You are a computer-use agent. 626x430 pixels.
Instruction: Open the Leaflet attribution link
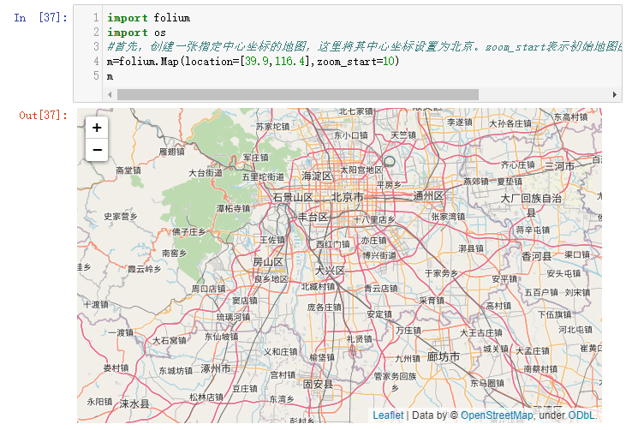pyautogui.click(x=388, y=415)
